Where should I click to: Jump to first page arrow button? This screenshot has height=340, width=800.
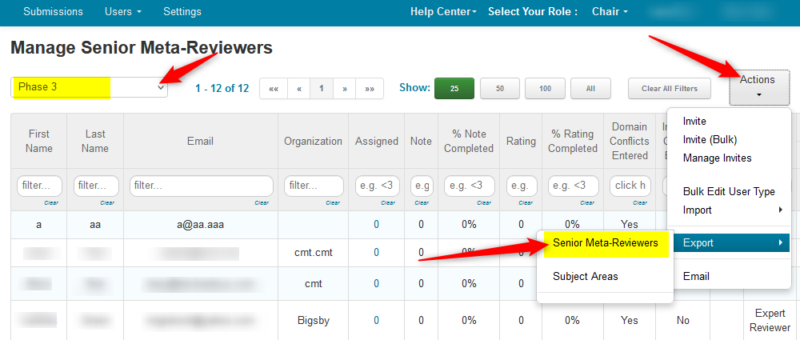274,89
